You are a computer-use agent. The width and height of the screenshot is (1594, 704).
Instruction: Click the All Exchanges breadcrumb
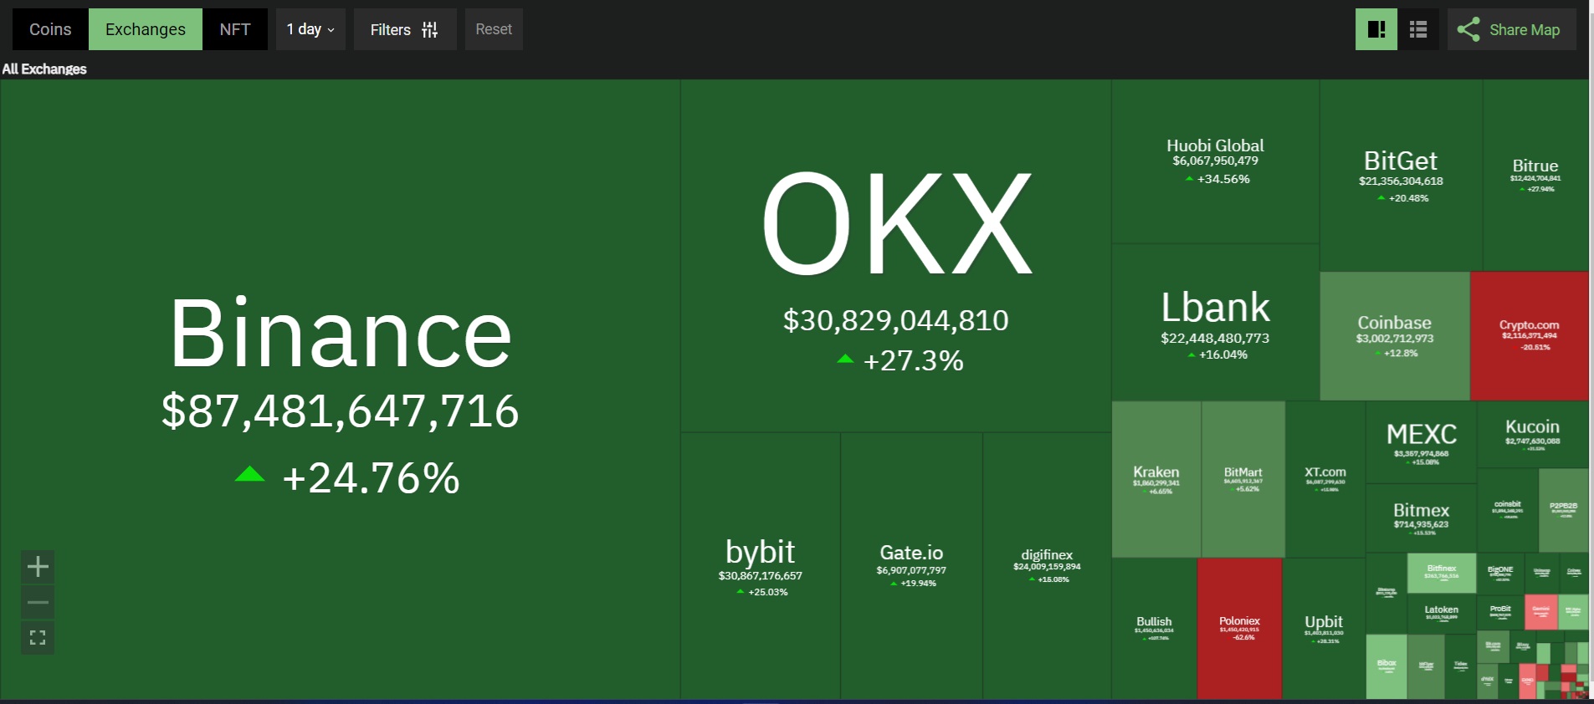[44, 69]
